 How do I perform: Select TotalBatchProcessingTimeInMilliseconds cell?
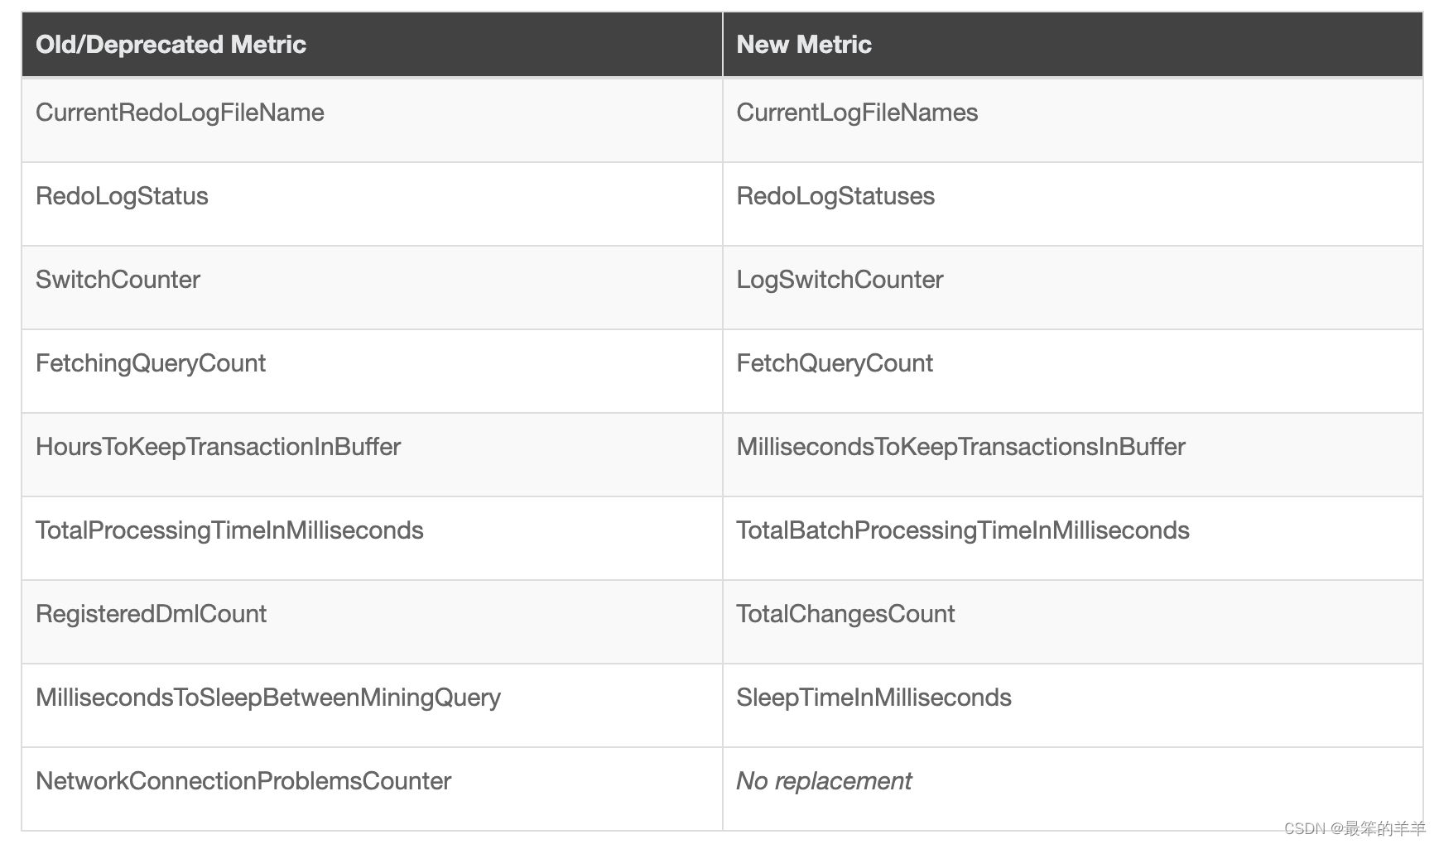point(962,530)
